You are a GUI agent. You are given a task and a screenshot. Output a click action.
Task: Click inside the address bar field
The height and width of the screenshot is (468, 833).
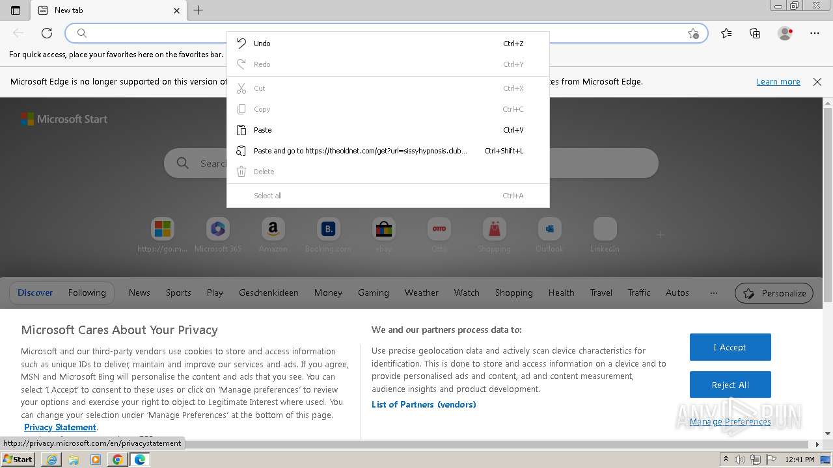[387, 33]
